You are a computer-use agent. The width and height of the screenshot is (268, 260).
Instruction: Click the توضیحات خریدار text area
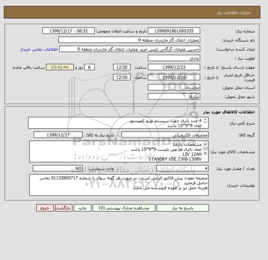[119, 185]
